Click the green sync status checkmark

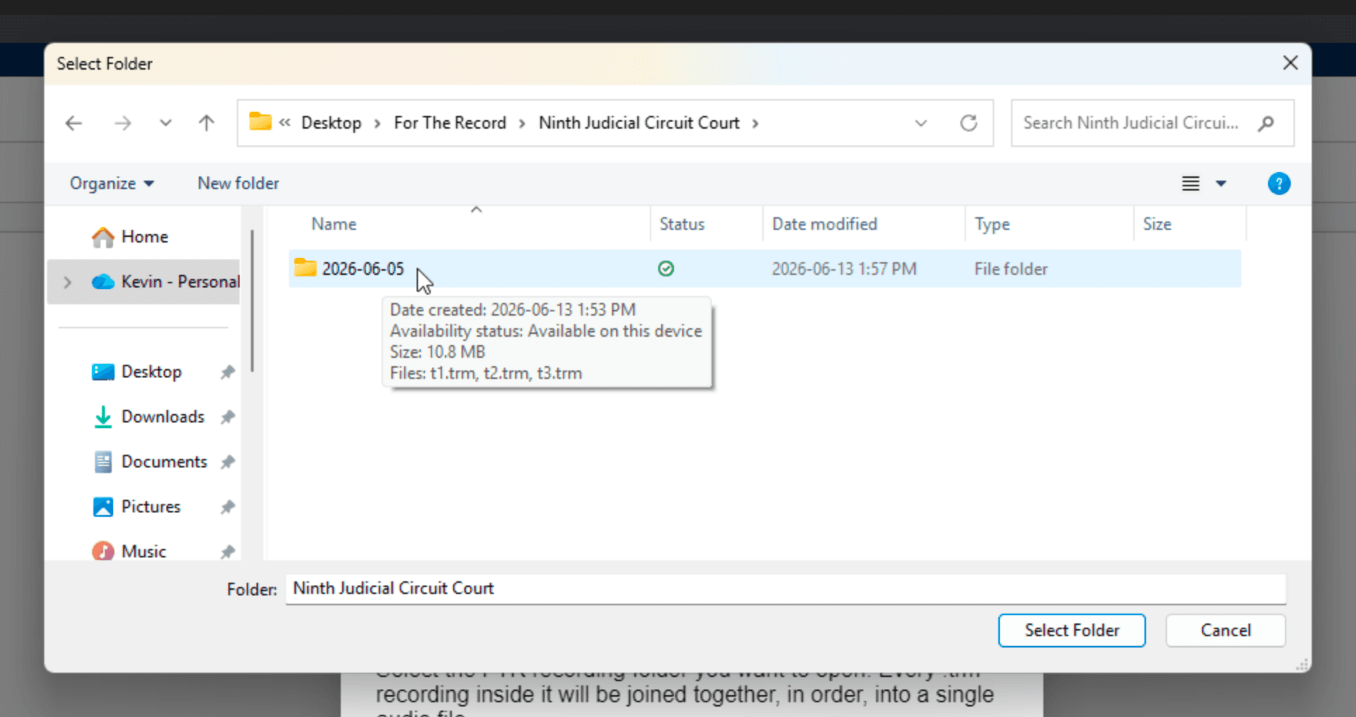point(666,269)
